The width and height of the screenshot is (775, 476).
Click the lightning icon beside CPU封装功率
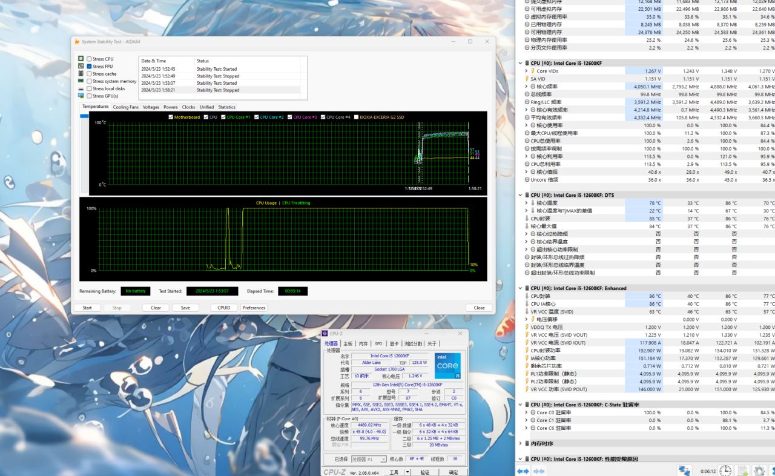tap(527, 350)
